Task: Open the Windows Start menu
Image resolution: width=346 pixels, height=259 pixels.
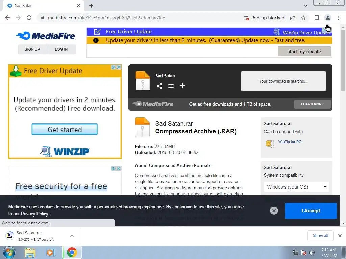Action: [x=9, y=252]
